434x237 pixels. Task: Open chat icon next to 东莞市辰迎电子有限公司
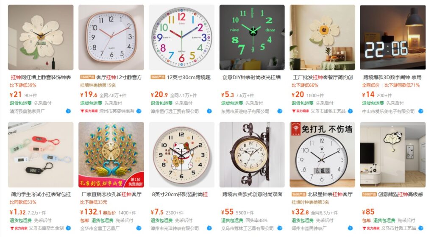click(x=280, y=111)
